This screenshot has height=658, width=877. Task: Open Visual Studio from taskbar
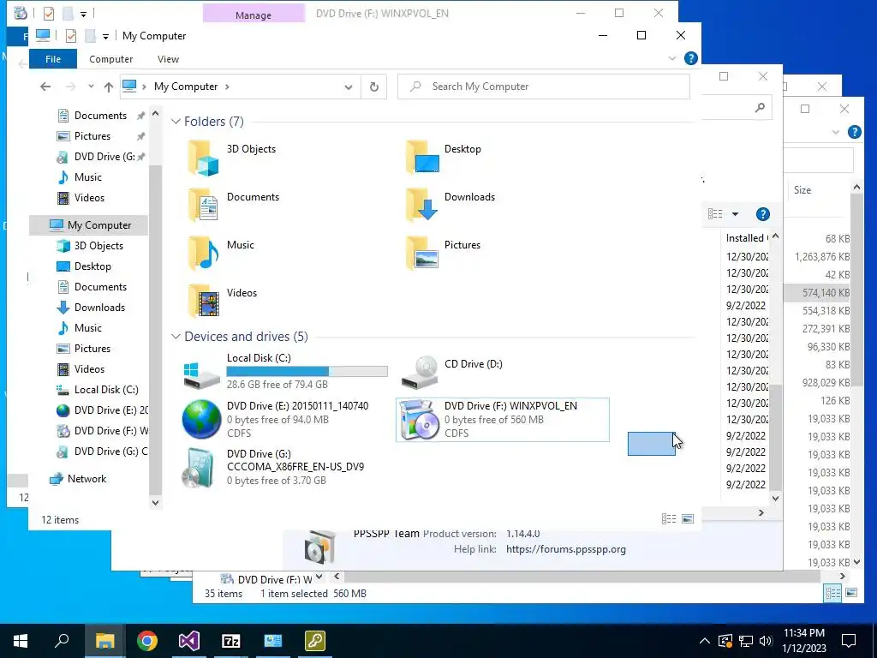pyautogui.click(x=189, y=641)
